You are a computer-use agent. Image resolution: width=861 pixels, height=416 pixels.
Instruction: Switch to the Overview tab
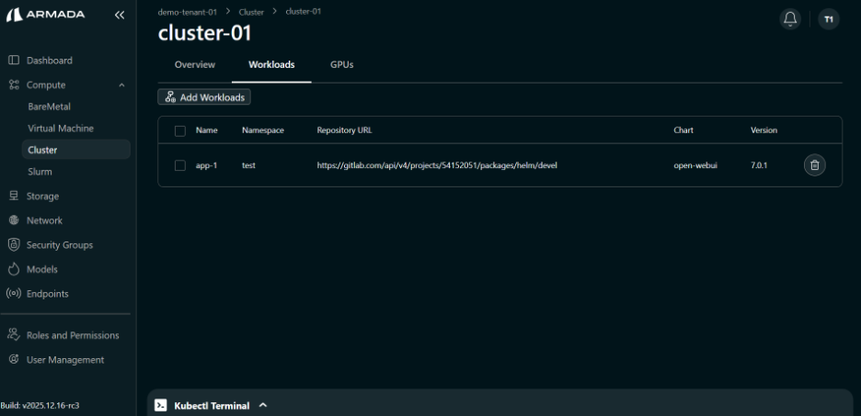[195, 65]
